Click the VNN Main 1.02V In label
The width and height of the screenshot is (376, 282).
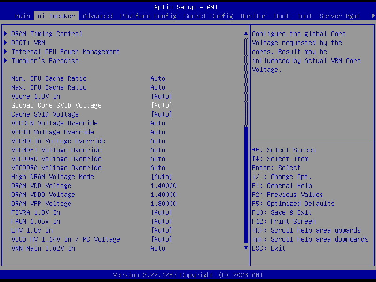43,248
